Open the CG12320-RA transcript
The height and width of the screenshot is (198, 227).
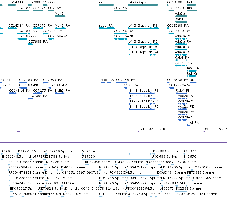172,34
